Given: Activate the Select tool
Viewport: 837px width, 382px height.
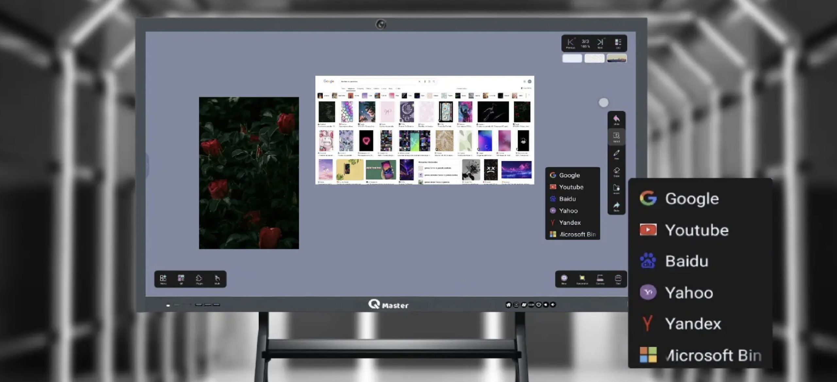Looking at the screenshot, I should [616, 137].
